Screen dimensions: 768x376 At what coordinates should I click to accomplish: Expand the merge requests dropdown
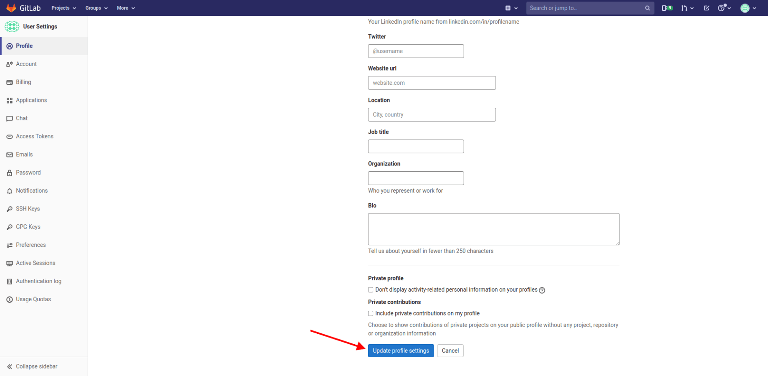(x=687, y=8)
